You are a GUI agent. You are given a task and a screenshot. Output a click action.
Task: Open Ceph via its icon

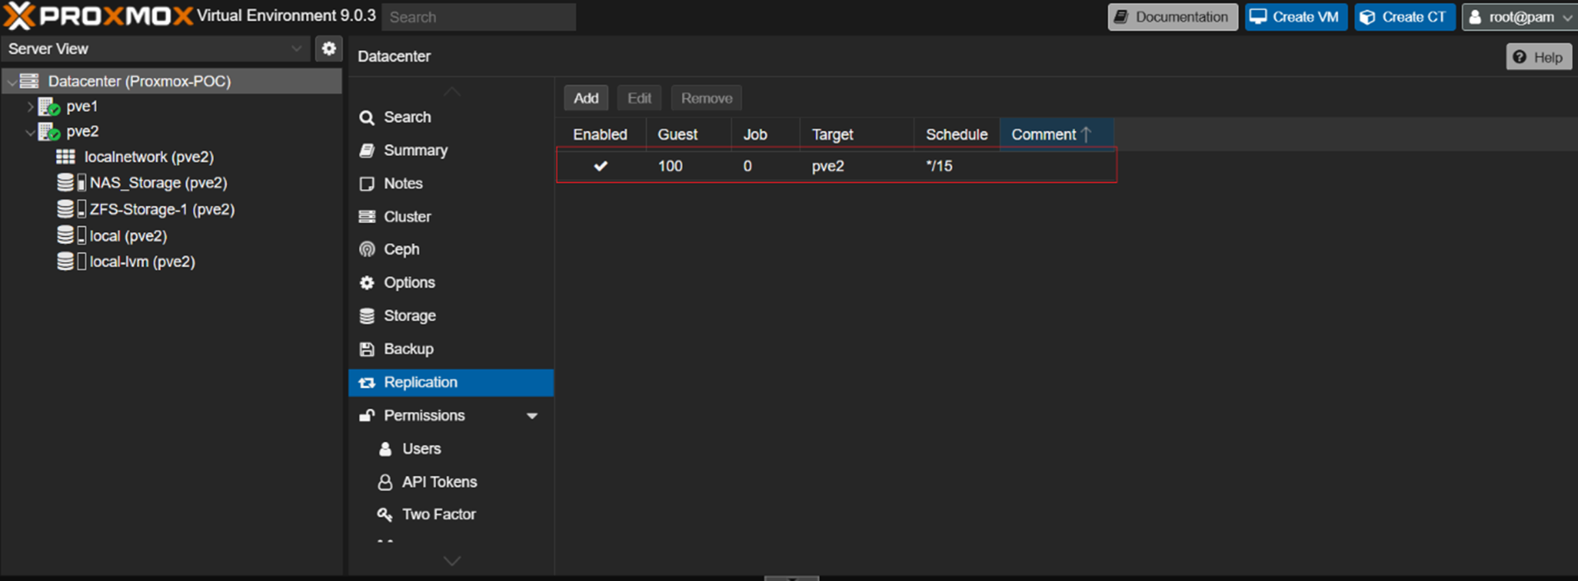coord(367,249)
